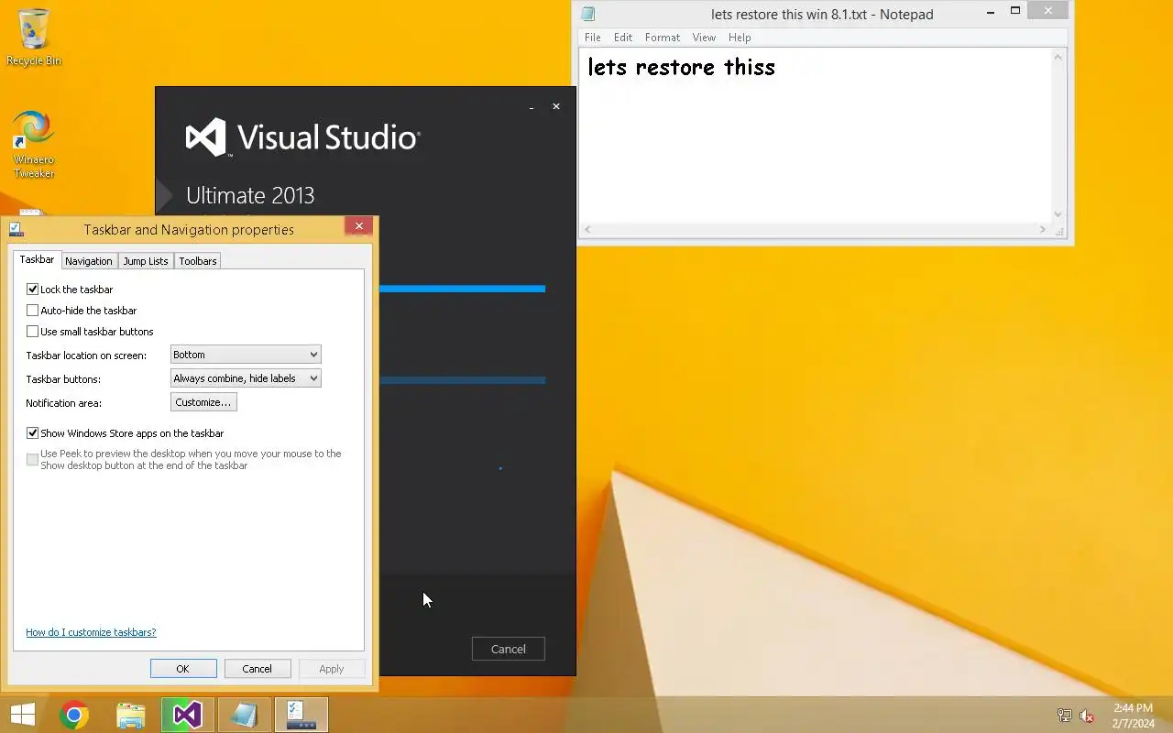Image resolution: width=1173 pixels, height=733 pixels.
Task: Maximize the Notepad window
Action: coord(1015,11)
